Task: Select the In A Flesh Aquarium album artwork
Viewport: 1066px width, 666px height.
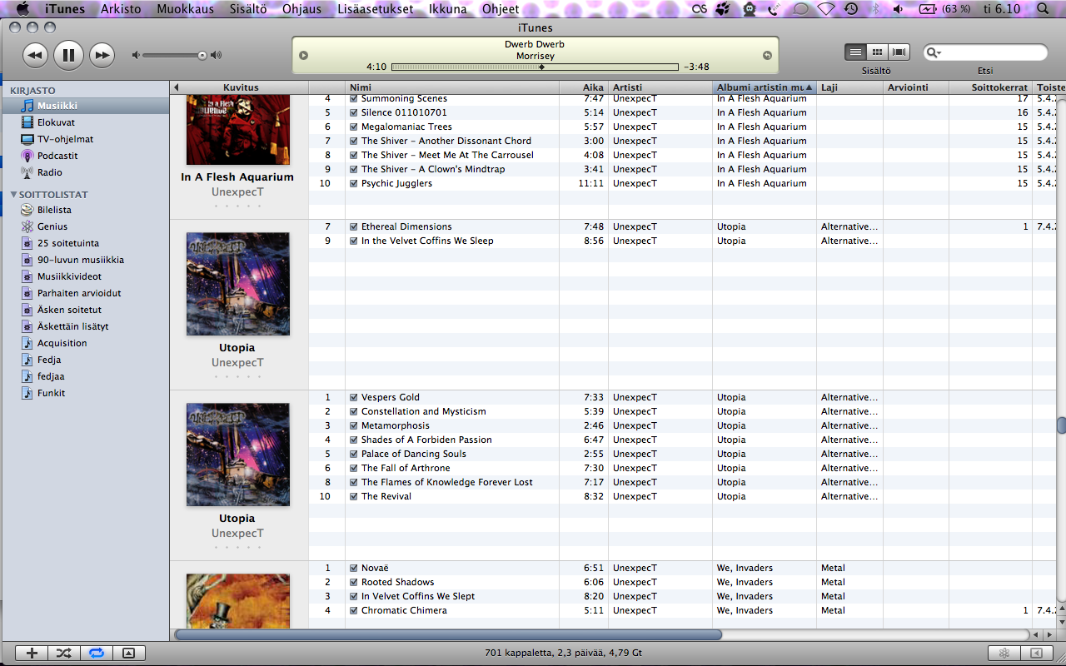Action: click(x=238, y=130)
